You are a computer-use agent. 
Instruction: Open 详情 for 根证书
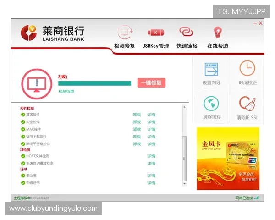pos(151,176)
